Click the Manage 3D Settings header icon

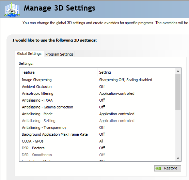click(x=12, y=10)
